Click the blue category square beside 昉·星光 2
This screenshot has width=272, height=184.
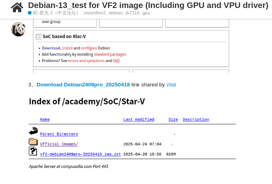[30, 13]
